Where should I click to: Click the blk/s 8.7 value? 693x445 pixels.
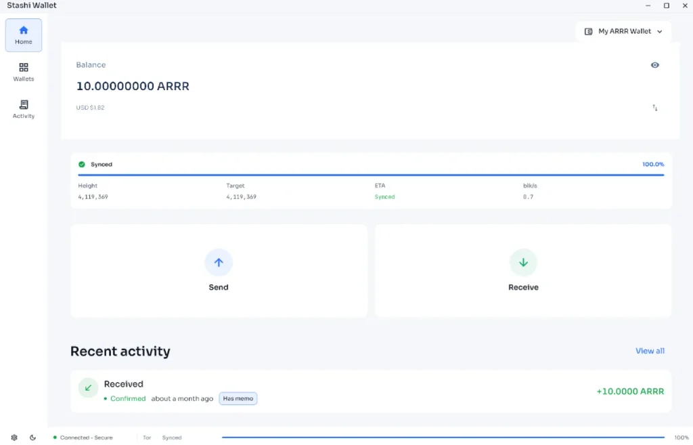point(528,197)
